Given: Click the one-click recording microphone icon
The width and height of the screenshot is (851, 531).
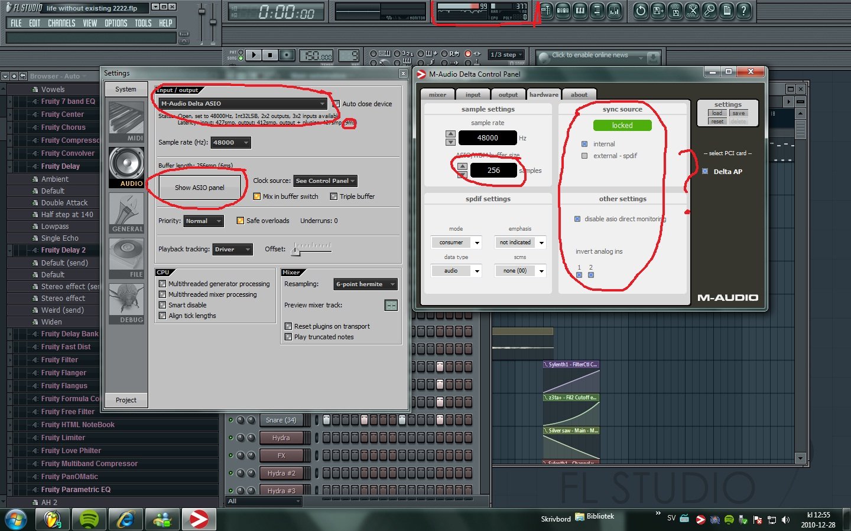Looking at the screenshot, I should pyautogui.click(x=710, y=11).
